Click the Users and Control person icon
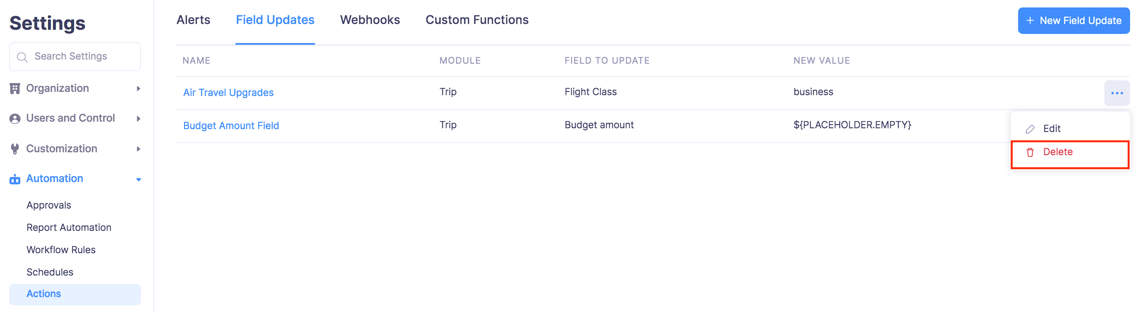 pyautogui.click(x=15, y=118)
